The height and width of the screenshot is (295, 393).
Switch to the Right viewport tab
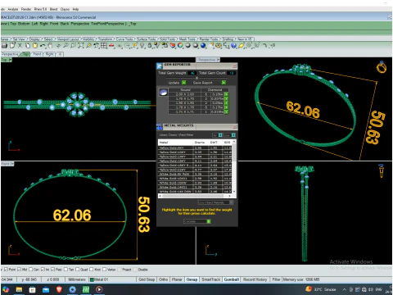(50, 54)
